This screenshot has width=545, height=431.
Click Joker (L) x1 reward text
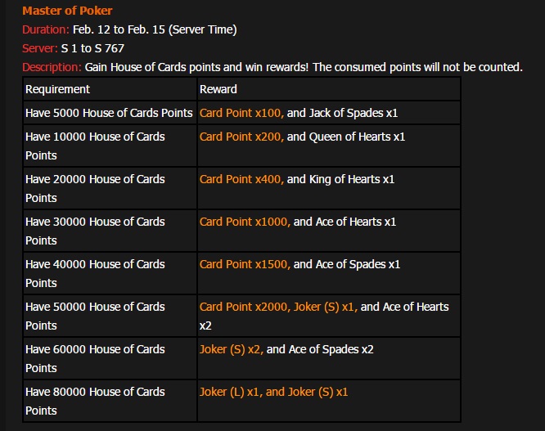pos(232,392)
